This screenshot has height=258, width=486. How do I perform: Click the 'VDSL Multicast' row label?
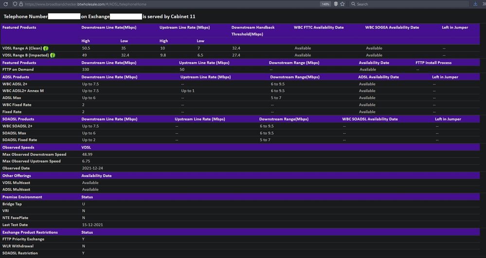[x=16, y=183]
